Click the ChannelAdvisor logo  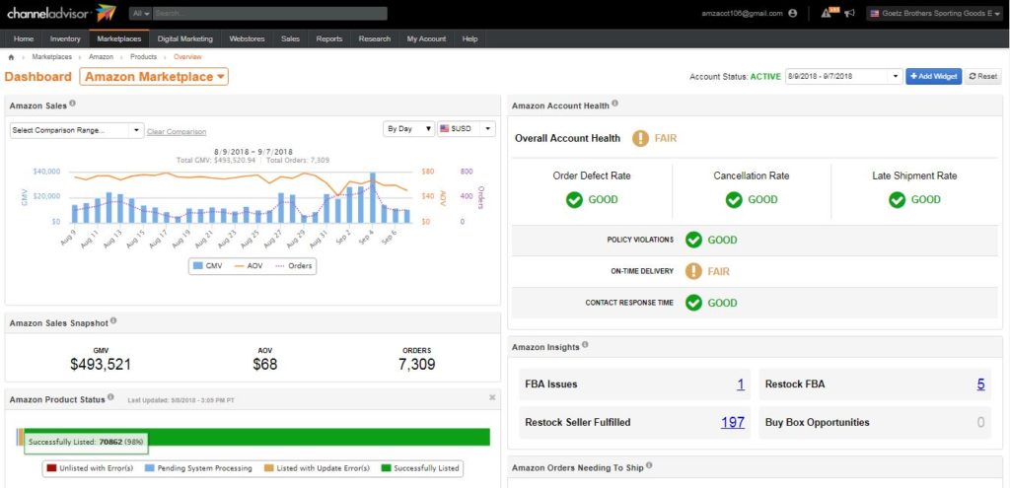click(x=59, y=13)
